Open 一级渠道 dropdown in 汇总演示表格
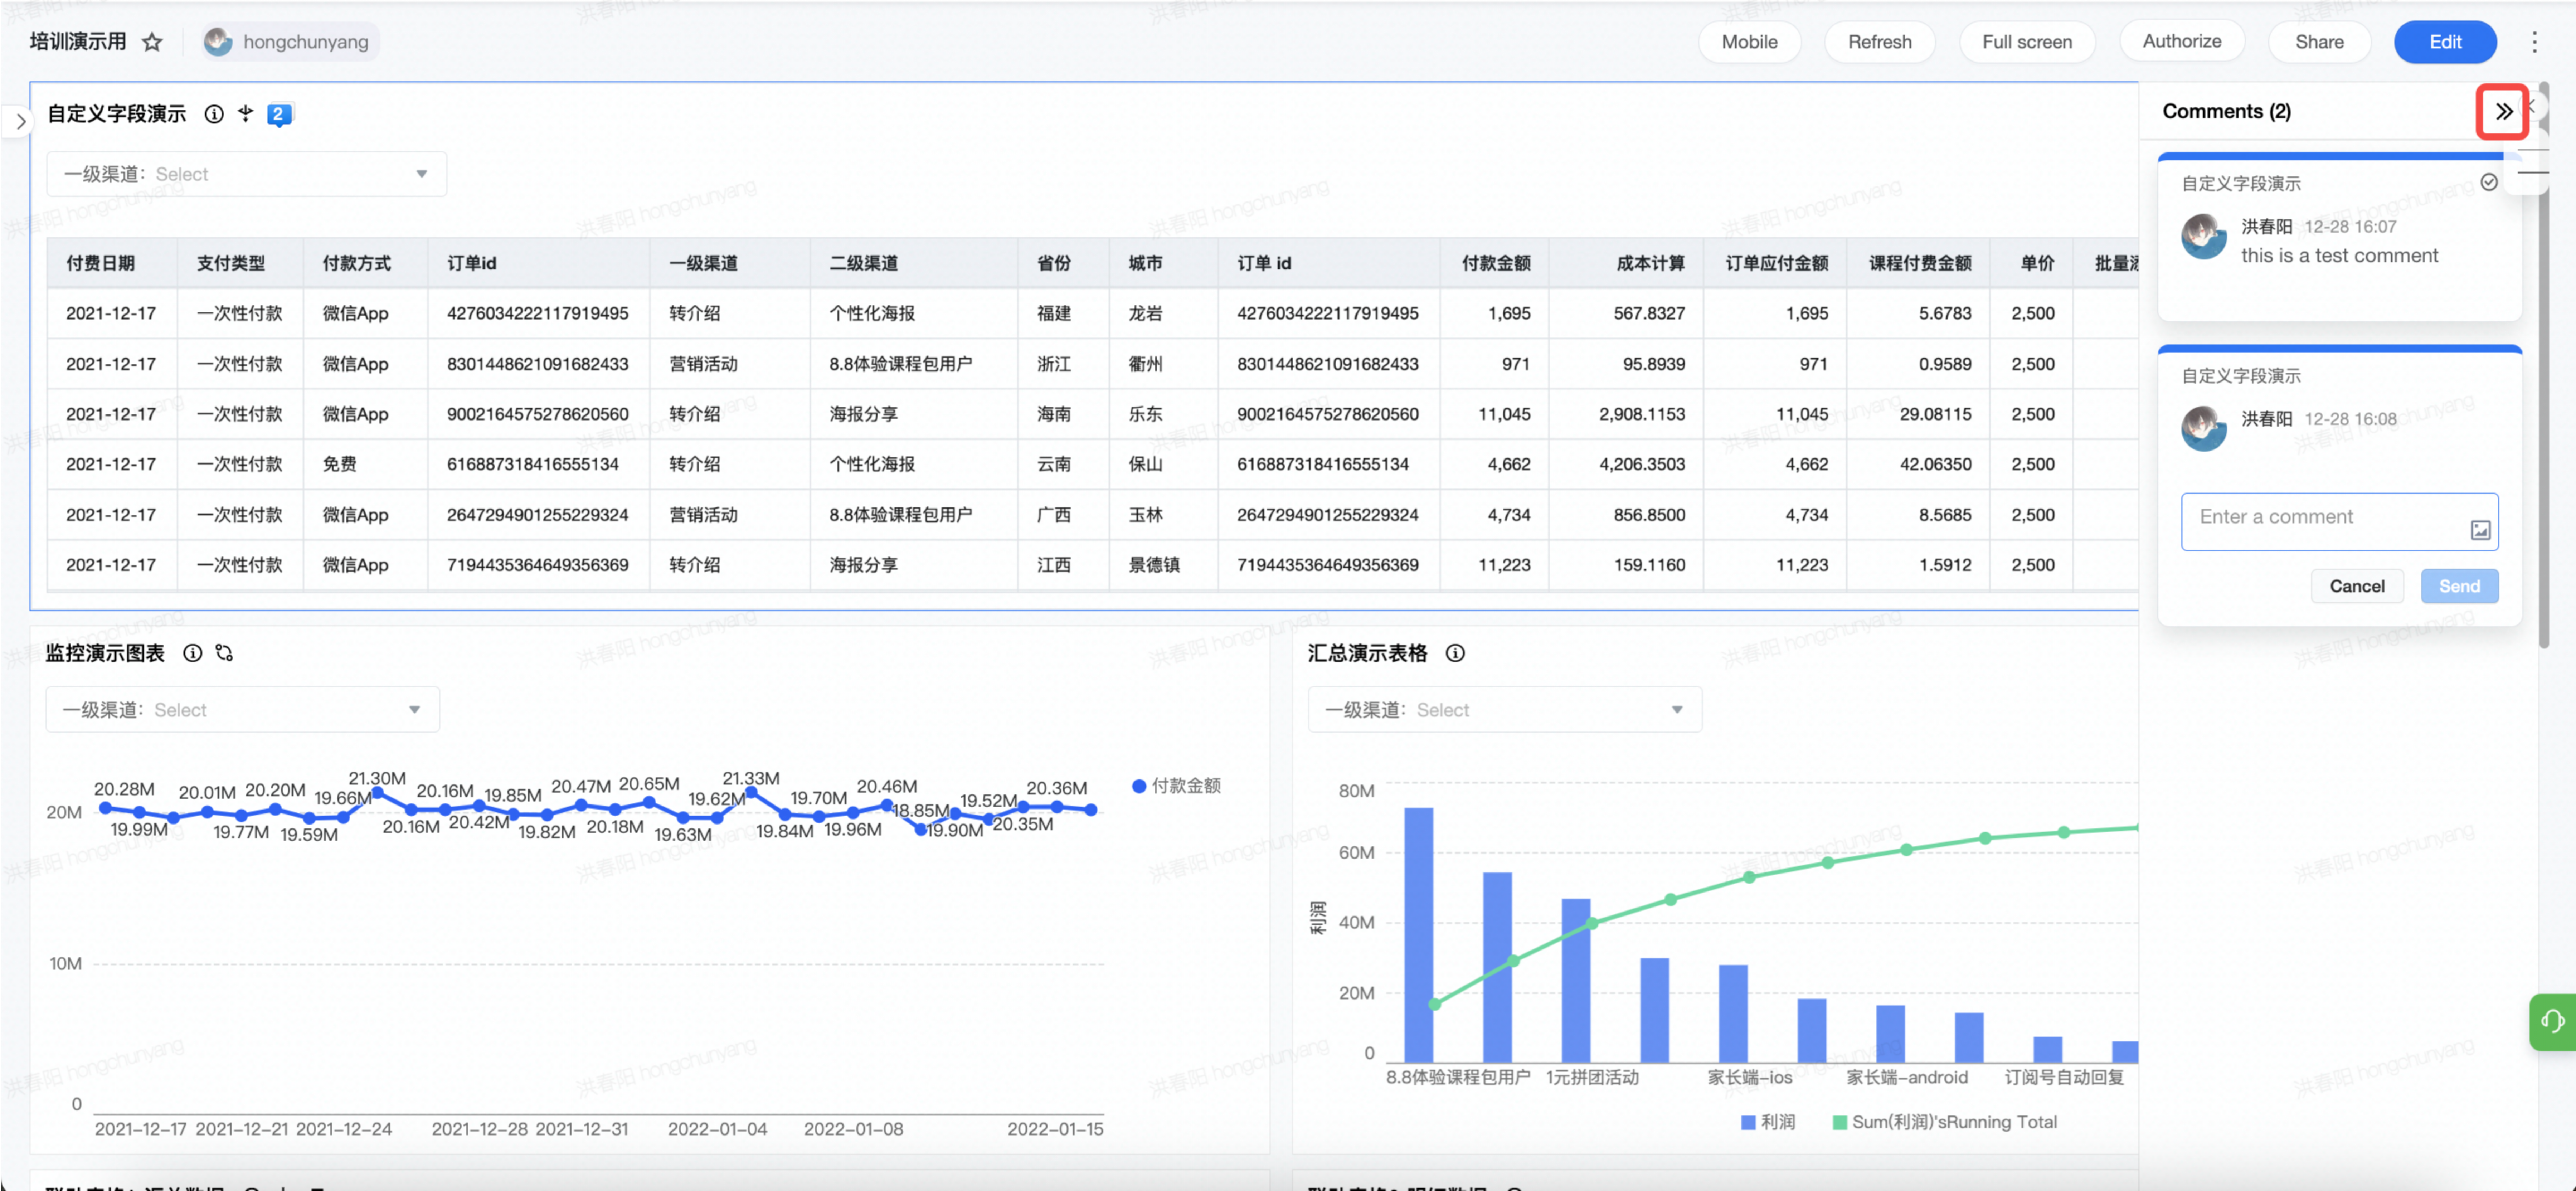 tap(1504, 710)
